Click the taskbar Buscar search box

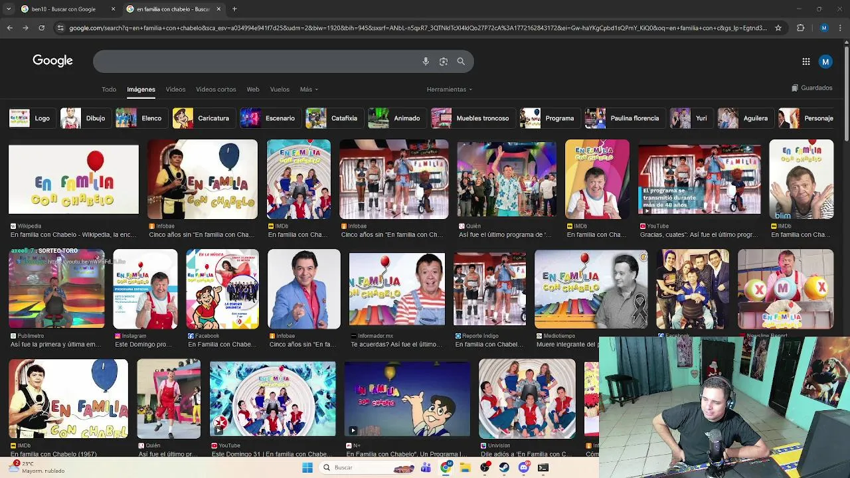pos(367,467)
